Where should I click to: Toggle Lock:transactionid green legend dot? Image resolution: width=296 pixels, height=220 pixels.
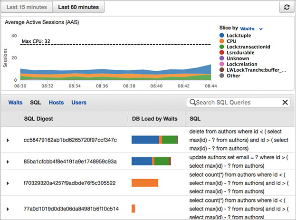tap(222, 47)
